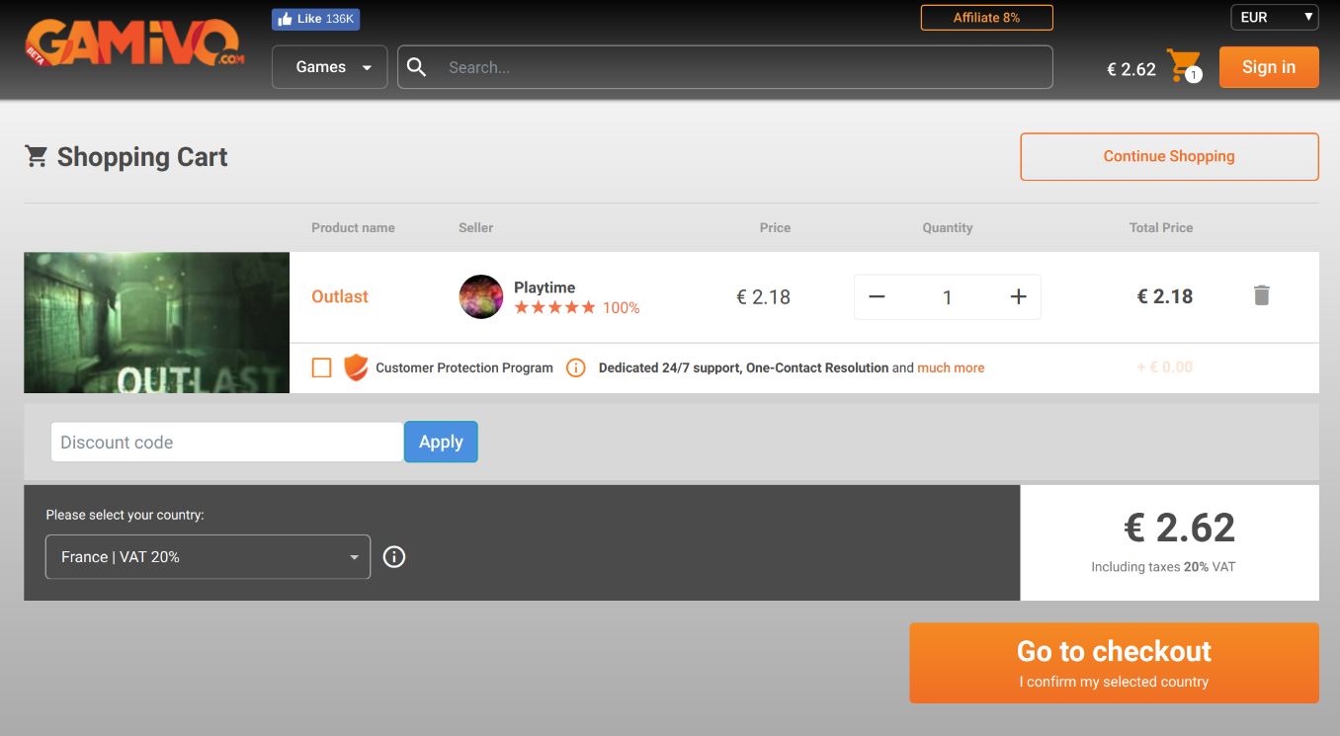The image size is (1340, 736).
Task: Decrease the Outlast quantity with the minus button
Action: coord(877,296)
